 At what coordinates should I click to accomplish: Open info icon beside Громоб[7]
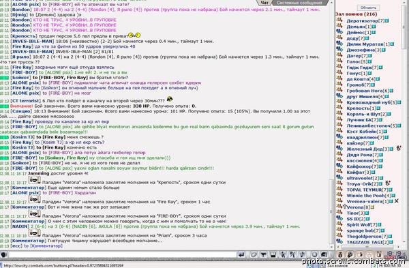(373, 85)
